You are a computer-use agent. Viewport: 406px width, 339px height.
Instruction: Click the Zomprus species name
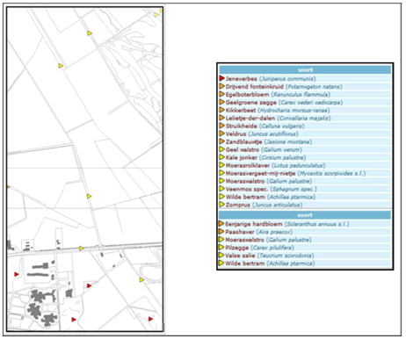[x=238, y=205]
